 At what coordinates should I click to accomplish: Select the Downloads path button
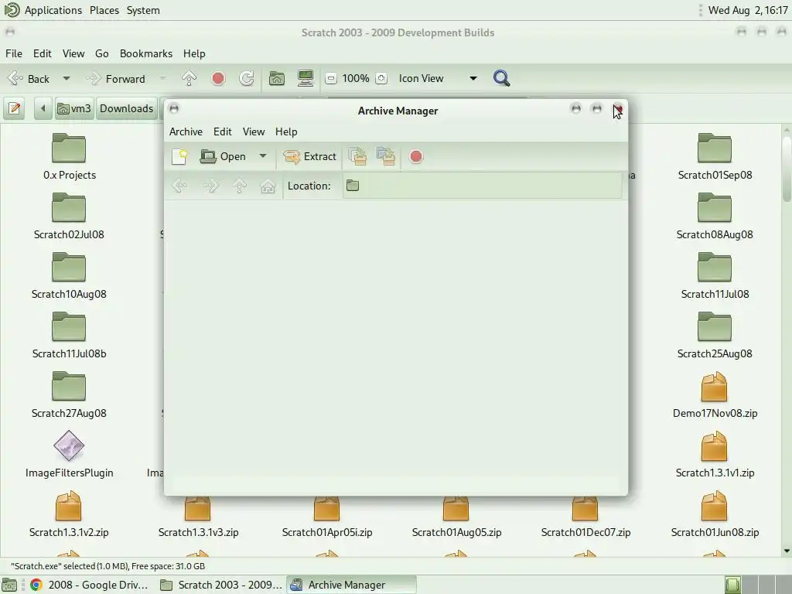[x=126, y=108]
